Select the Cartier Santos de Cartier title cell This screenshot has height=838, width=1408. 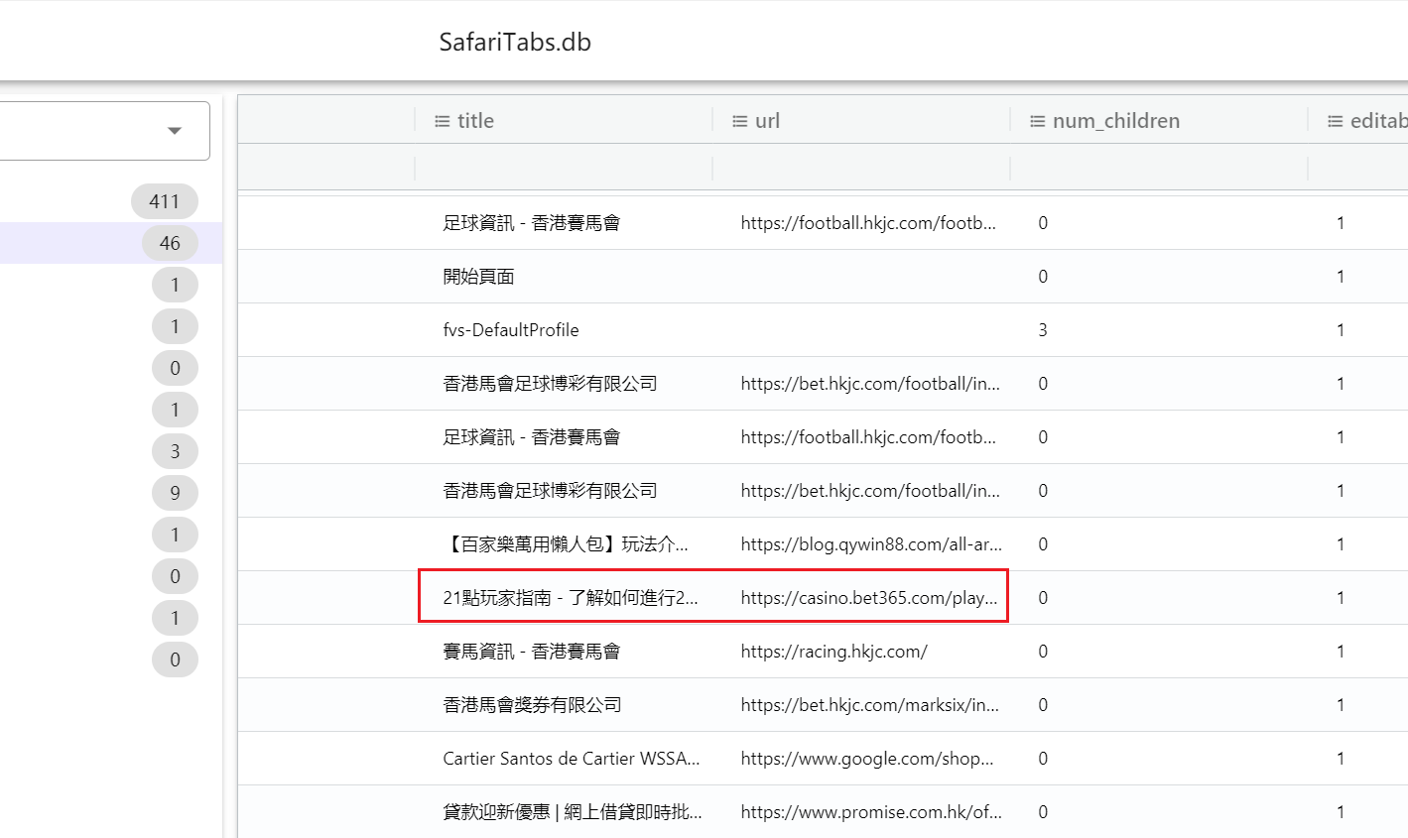[572, 759]
